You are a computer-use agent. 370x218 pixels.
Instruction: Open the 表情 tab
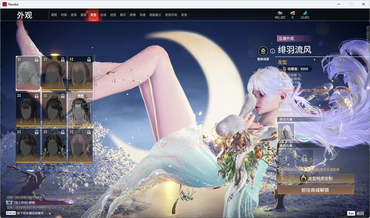tap(132, 15)
